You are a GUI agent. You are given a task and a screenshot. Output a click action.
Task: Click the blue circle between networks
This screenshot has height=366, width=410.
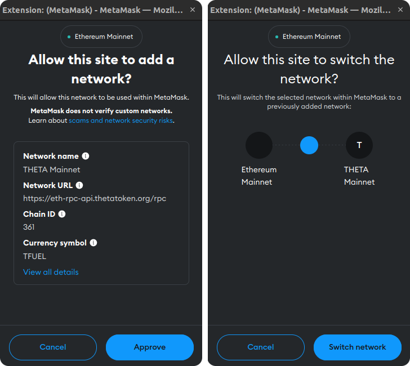coord(309,145)
